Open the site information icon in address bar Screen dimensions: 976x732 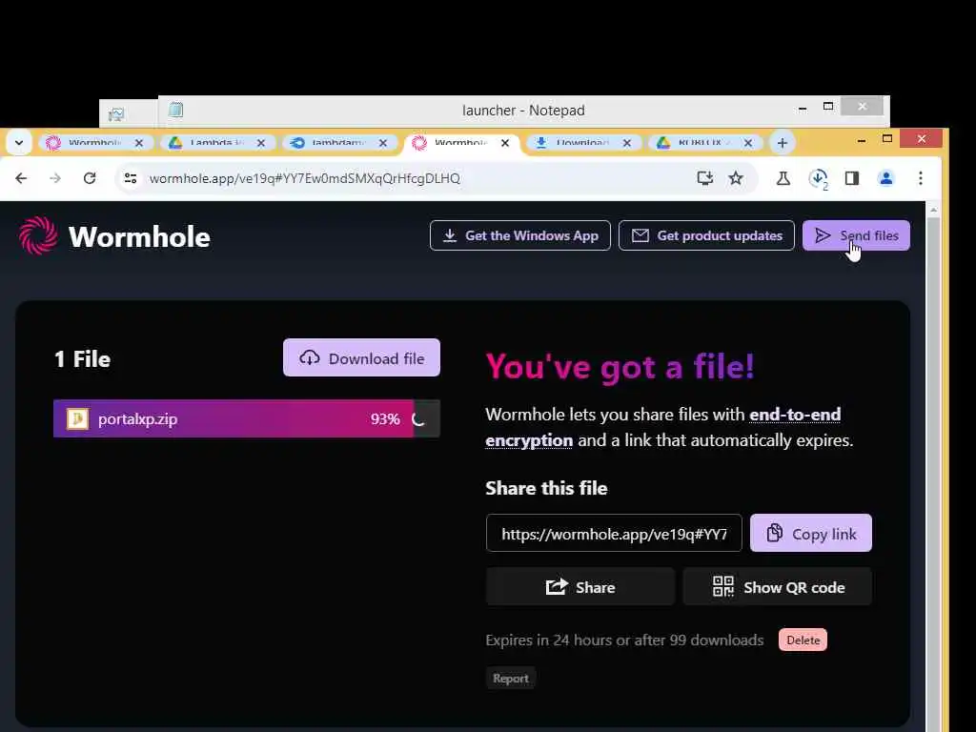tap(130, 178)
